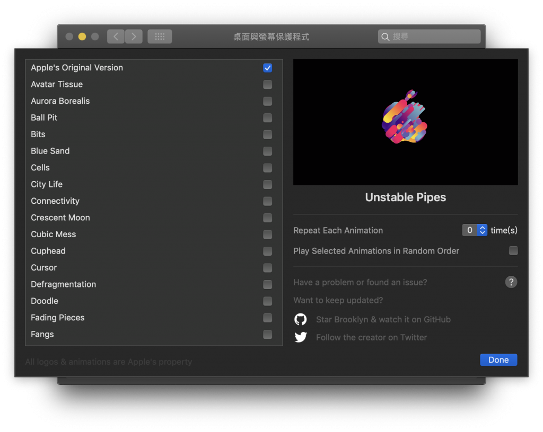Click the GitHub octocat icon

tap(300, 319)
